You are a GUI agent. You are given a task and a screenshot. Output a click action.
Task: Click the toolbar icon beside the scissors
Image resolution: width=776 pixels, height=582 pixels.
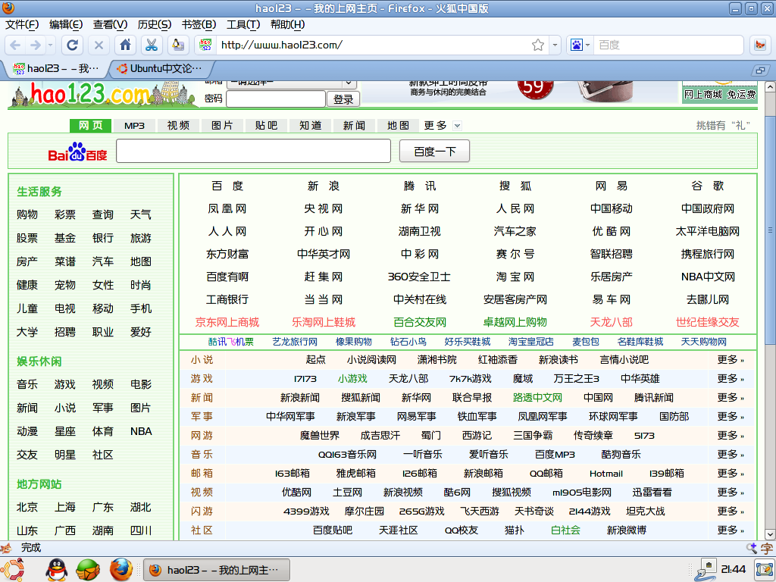(x=177, y=45)
